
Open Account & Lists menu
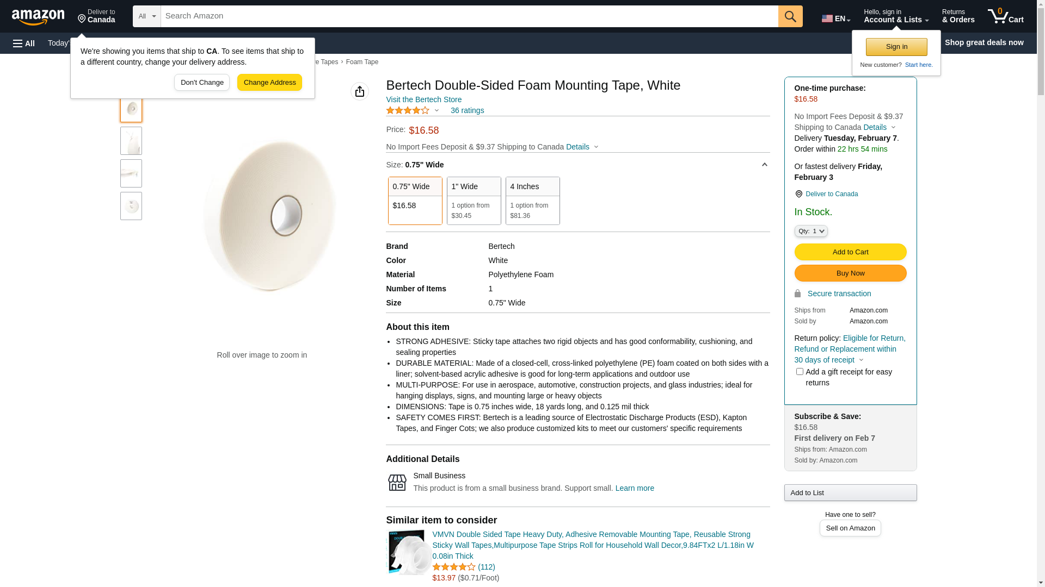pos(896,16)
